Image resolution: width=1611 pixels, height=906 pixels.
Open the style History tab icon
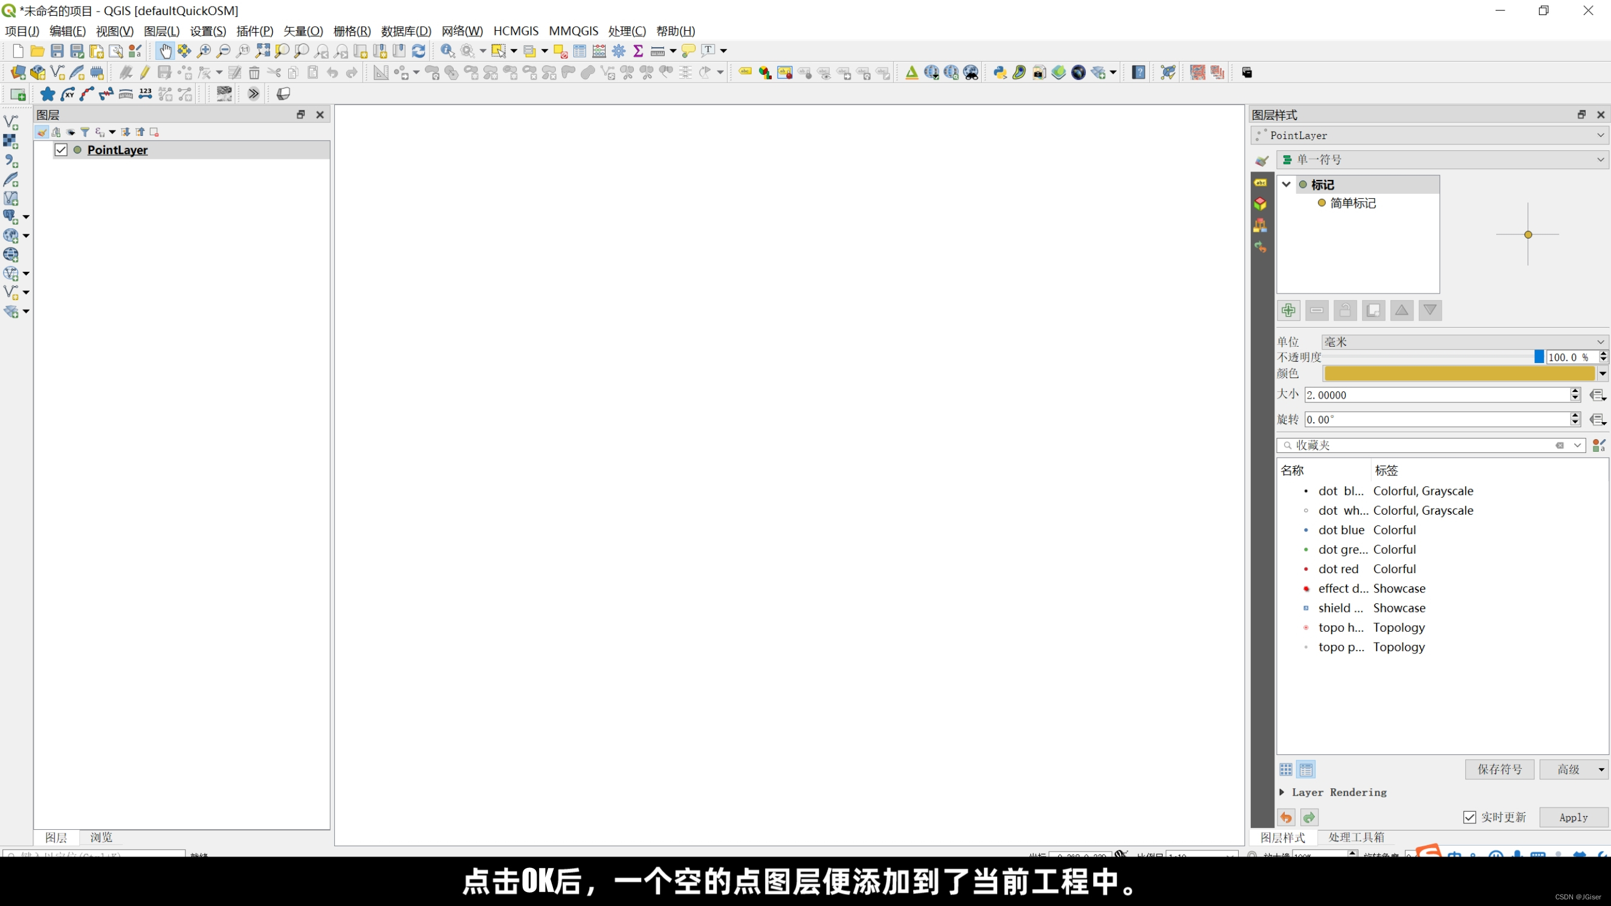pos(1261,247)
